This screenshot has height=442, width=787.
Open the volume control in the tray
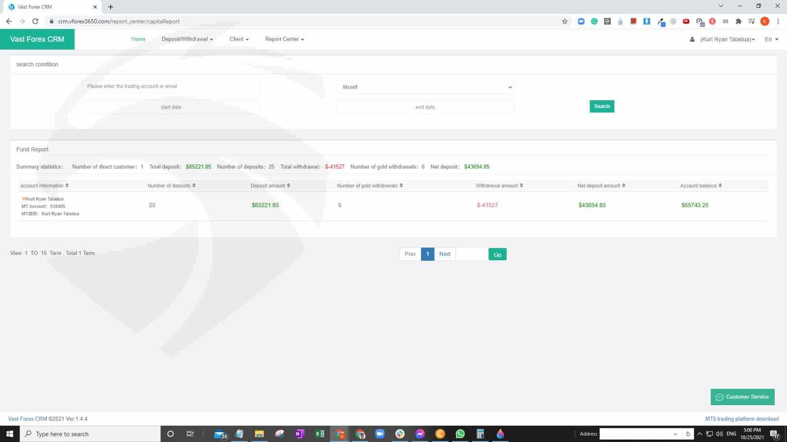[x=719, y=434]
